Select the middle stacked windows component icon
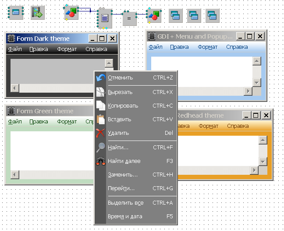 (x=194, y=16)
